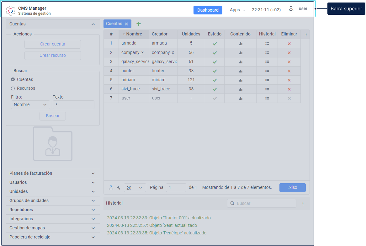Open table column options three-dot menu
This screenshot has width=366, height=246.
tap(306, 35)
